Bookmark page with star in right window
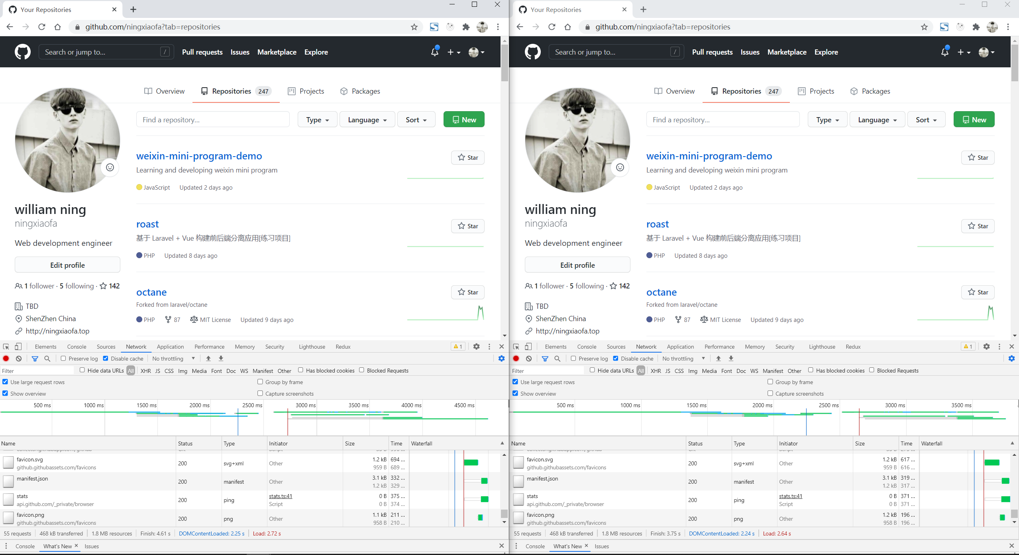The image size is (1019, 555). (x=925, y=27)
